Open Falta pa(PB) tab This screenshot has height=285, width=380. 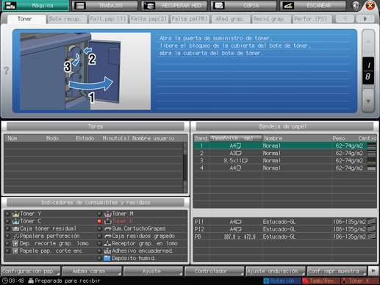click(190, 19)
